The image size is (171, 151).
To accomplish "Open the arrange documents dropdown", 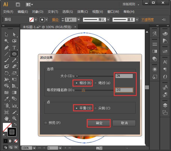I will [29, 5].
